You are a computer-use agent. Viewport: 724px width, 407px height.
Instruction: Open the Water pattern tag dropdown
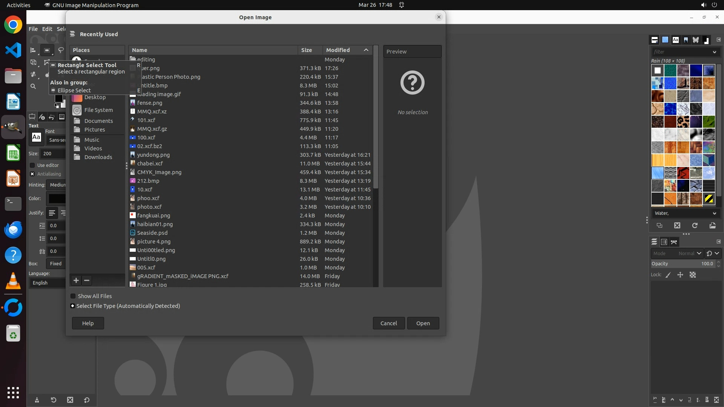coord(685,213)
